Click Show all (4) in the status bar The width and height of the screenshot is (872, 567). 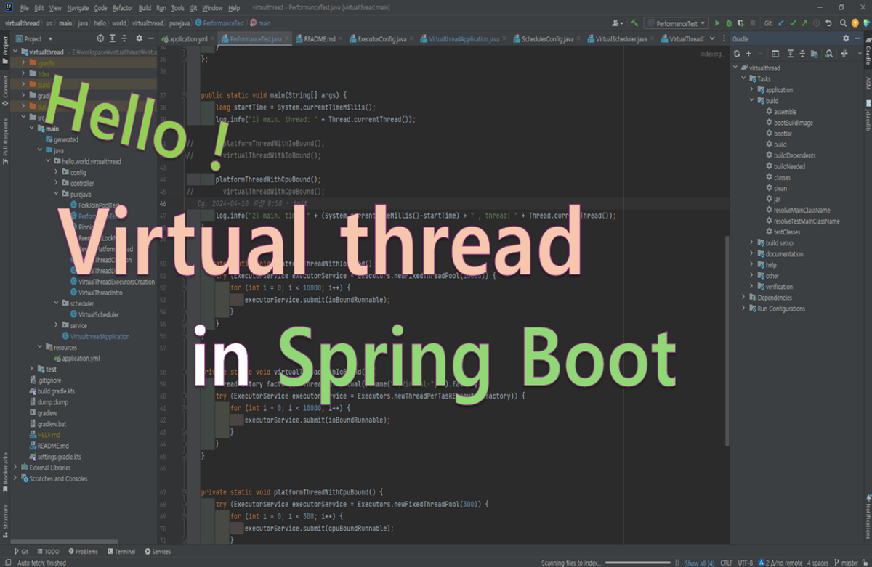click(698, 563)
